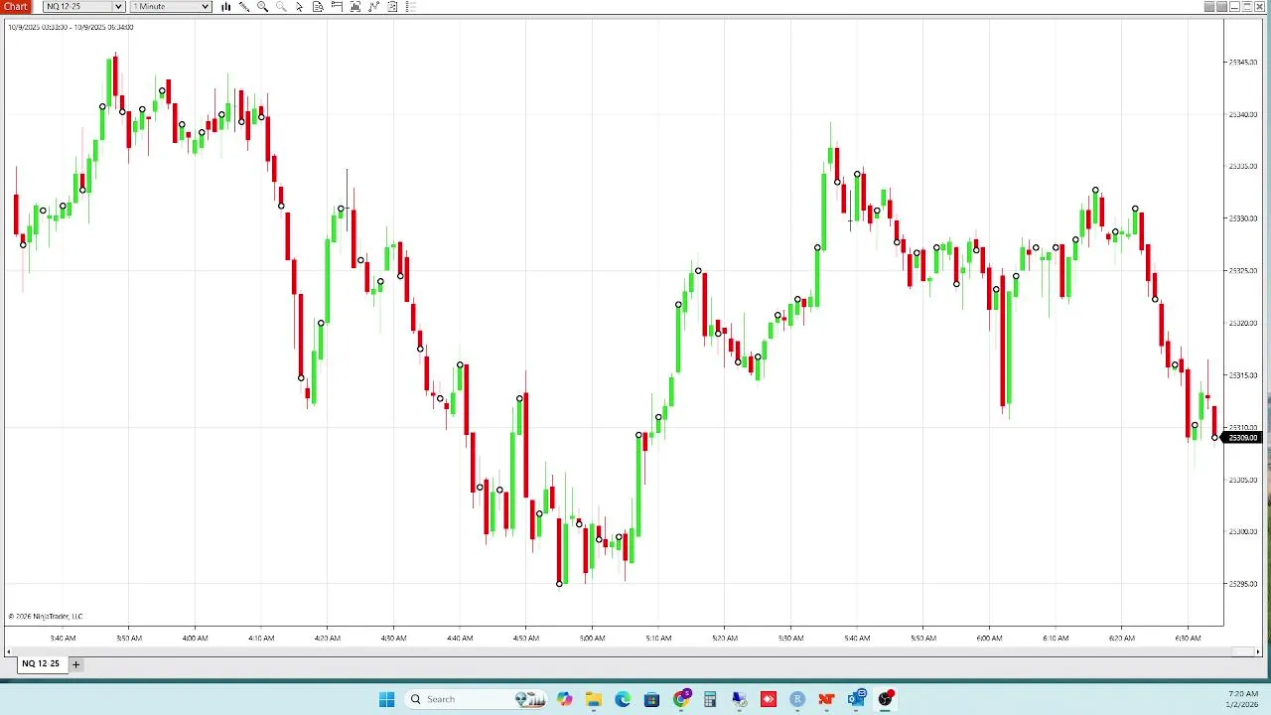The image size is (1271, 715).
Task: Select the cursor pointer tool
Action: (300, 7)
